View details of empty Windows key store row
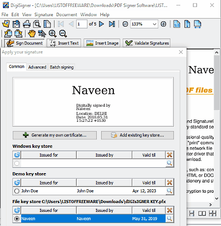This screenshot has height=226, width=221. tap(169, 163)
